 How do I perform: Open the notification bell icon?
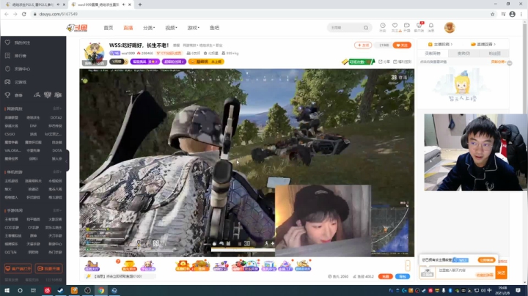point(431,26)
